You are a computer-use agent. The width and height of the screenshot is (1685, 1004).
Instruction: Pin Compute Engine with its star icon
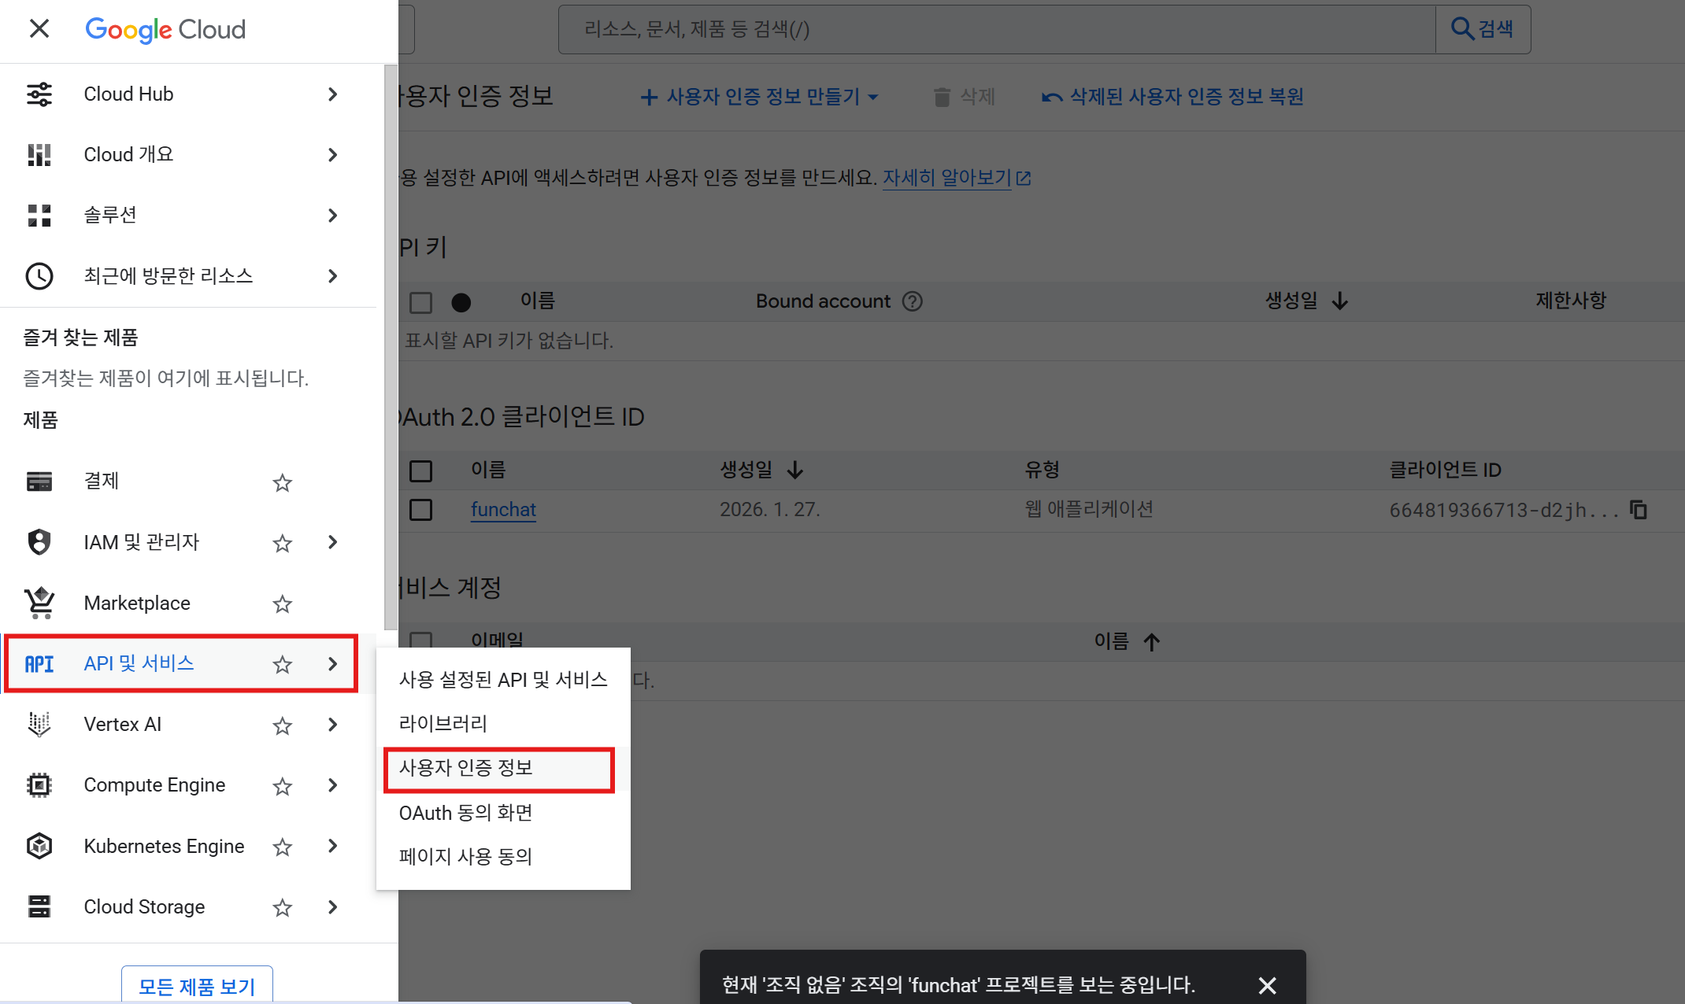coord(282,786)
